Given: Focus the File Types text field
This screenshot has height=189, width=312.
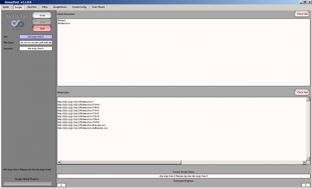Looking at the screenshot, I should point(35,42).
